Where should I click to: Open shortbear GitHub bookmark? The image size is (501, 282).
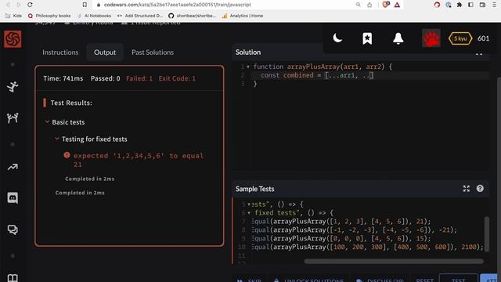pos(193,16)
